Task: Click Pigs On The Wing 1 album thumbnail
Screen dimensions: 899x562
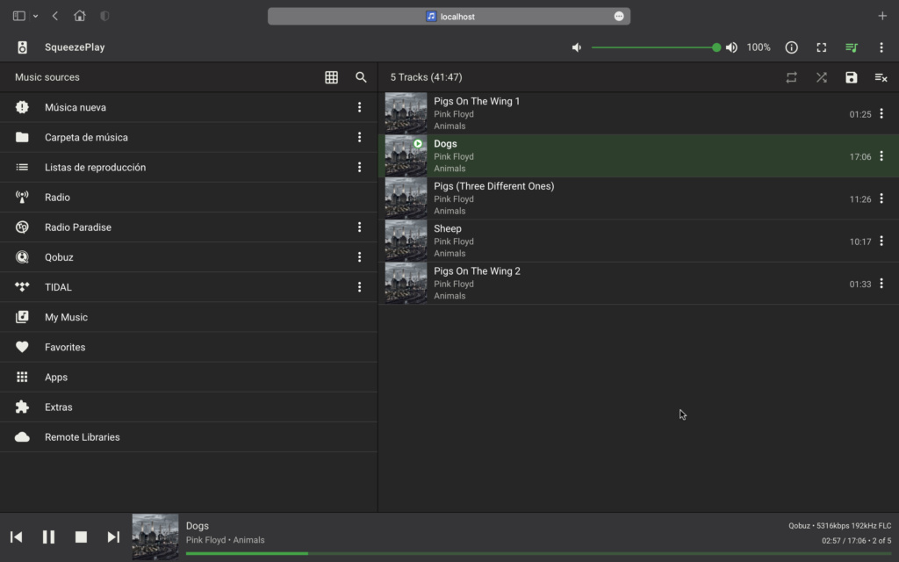Action: click(406, 113)
